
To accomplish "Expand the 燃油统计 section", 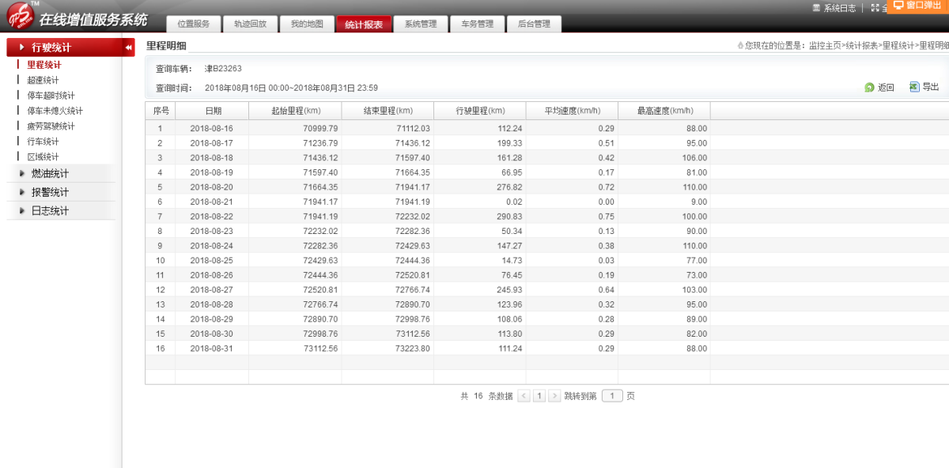I will click(x=50, y=174).
